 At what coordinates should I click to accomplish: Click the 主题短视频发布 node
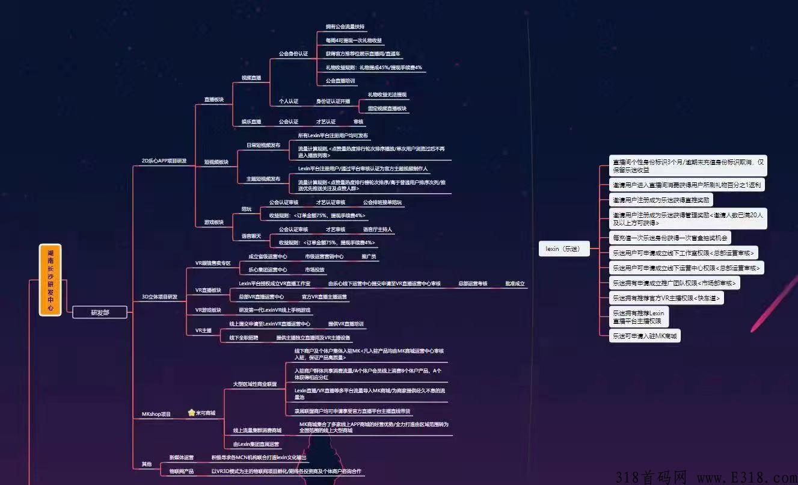tap(263, 179)
